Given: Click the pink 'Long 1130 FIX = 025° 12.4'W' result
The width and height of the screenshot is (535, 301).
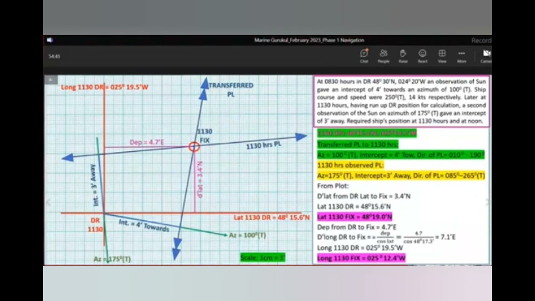Looking at the screenshot, I should [x=362, y=258].
